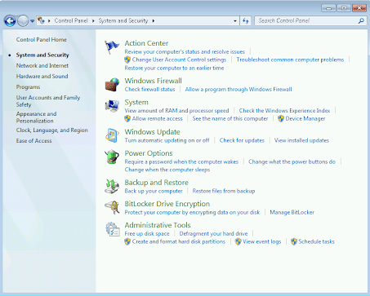Turn automatic updating on or off
Viewport: 370px width, 296px height.
tap(167, 140)
